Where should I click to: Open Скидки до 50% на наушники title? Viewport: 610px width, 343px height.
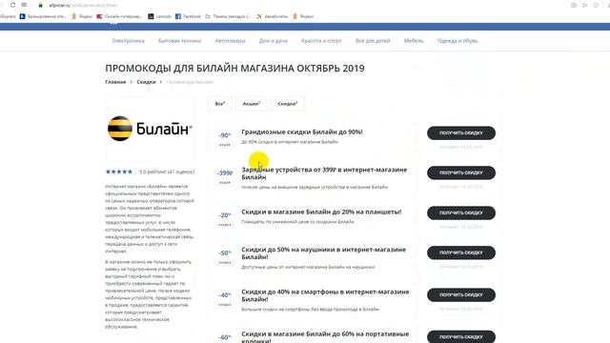324,253
